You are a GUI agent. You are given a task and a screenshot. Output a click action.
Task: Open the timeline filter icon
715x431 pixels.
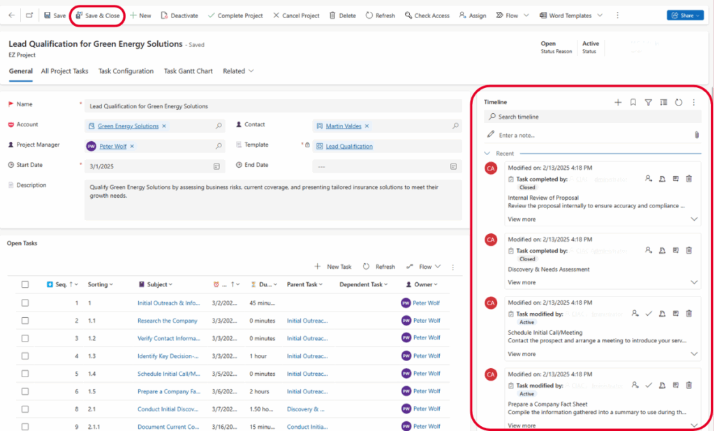pos(648,102)
